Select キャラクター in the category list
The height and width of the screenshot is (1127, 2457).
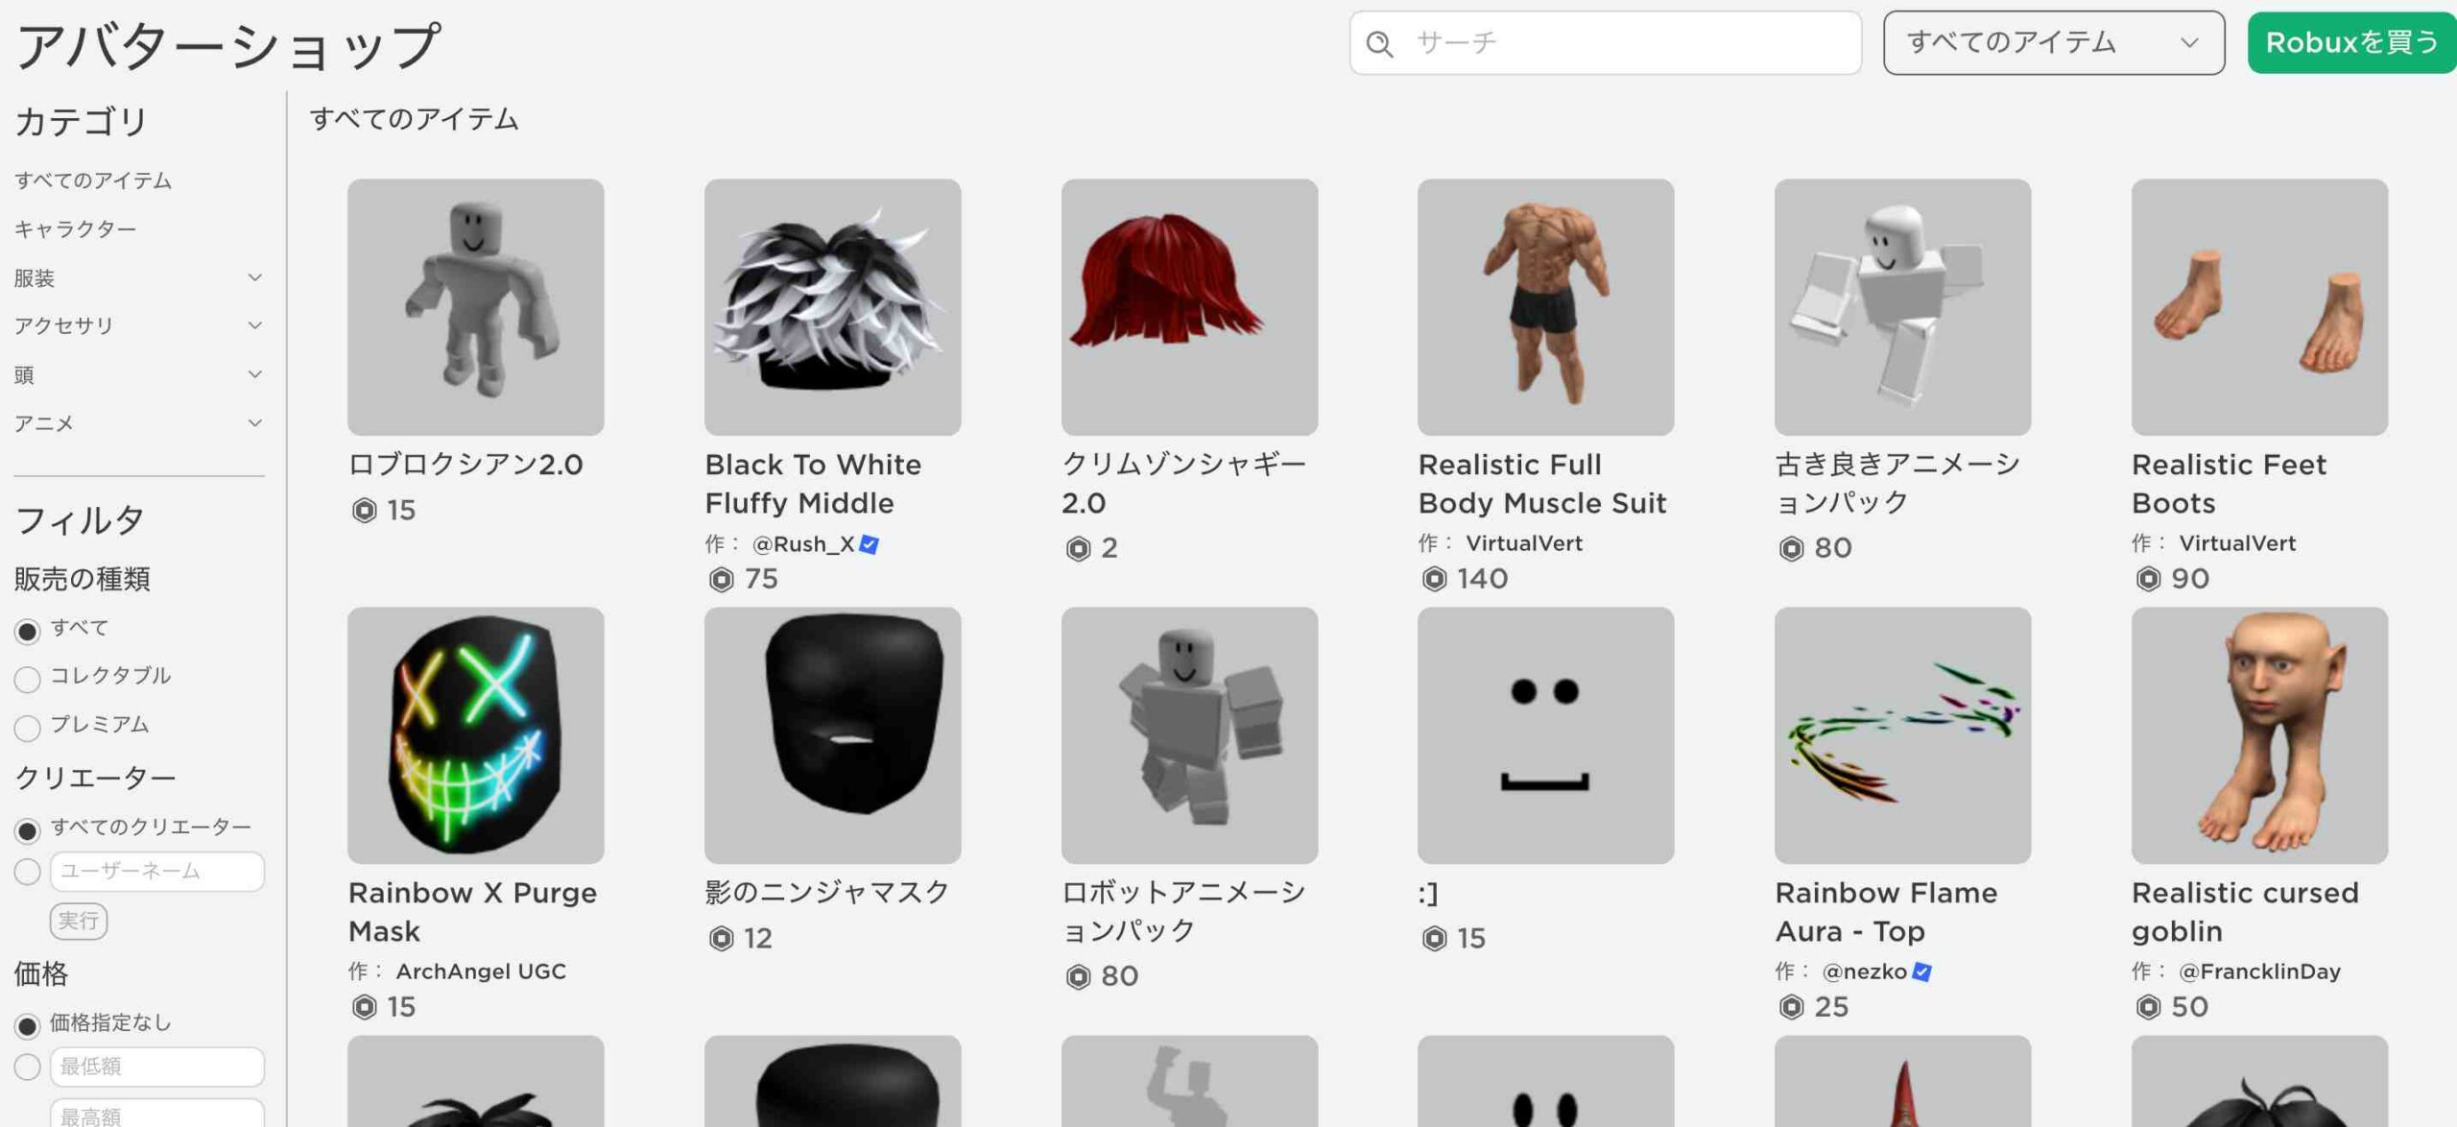point(75,229)
